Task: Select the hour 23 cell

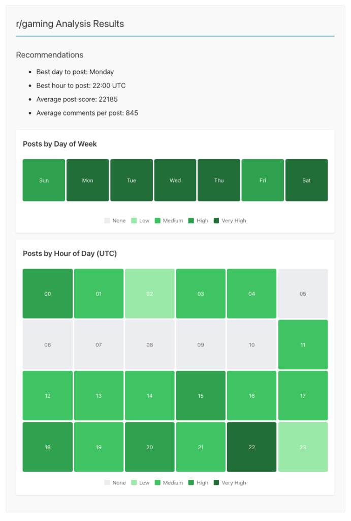Action: (303, 447)
